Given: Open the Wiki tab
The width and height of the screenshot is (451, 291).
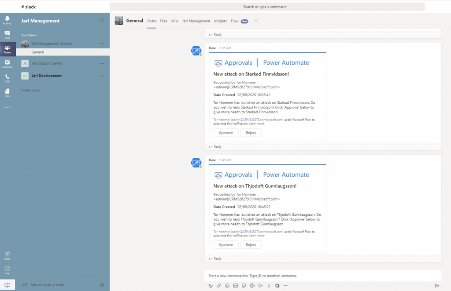Looking at the screenshot, I should tap(174, 21).
